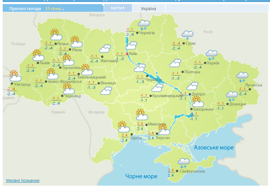Click the partly sunny icon above Чернівці
Viewport: 270px width, 187px height.
[69, 89]
